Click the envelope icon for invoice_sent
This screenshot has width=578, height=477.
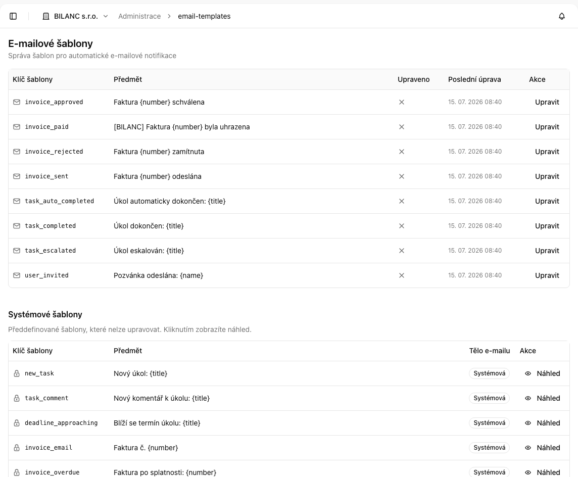tap(17, 176)
